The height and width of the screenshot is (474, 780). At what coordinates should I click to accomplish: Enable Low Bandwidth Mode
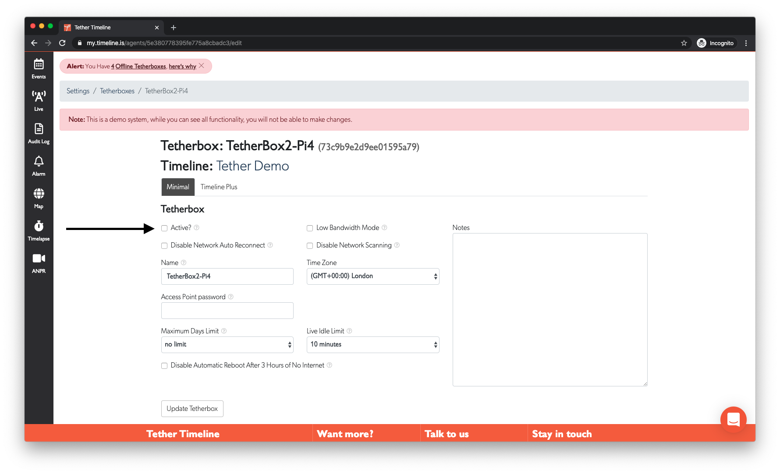click(310, 228)
